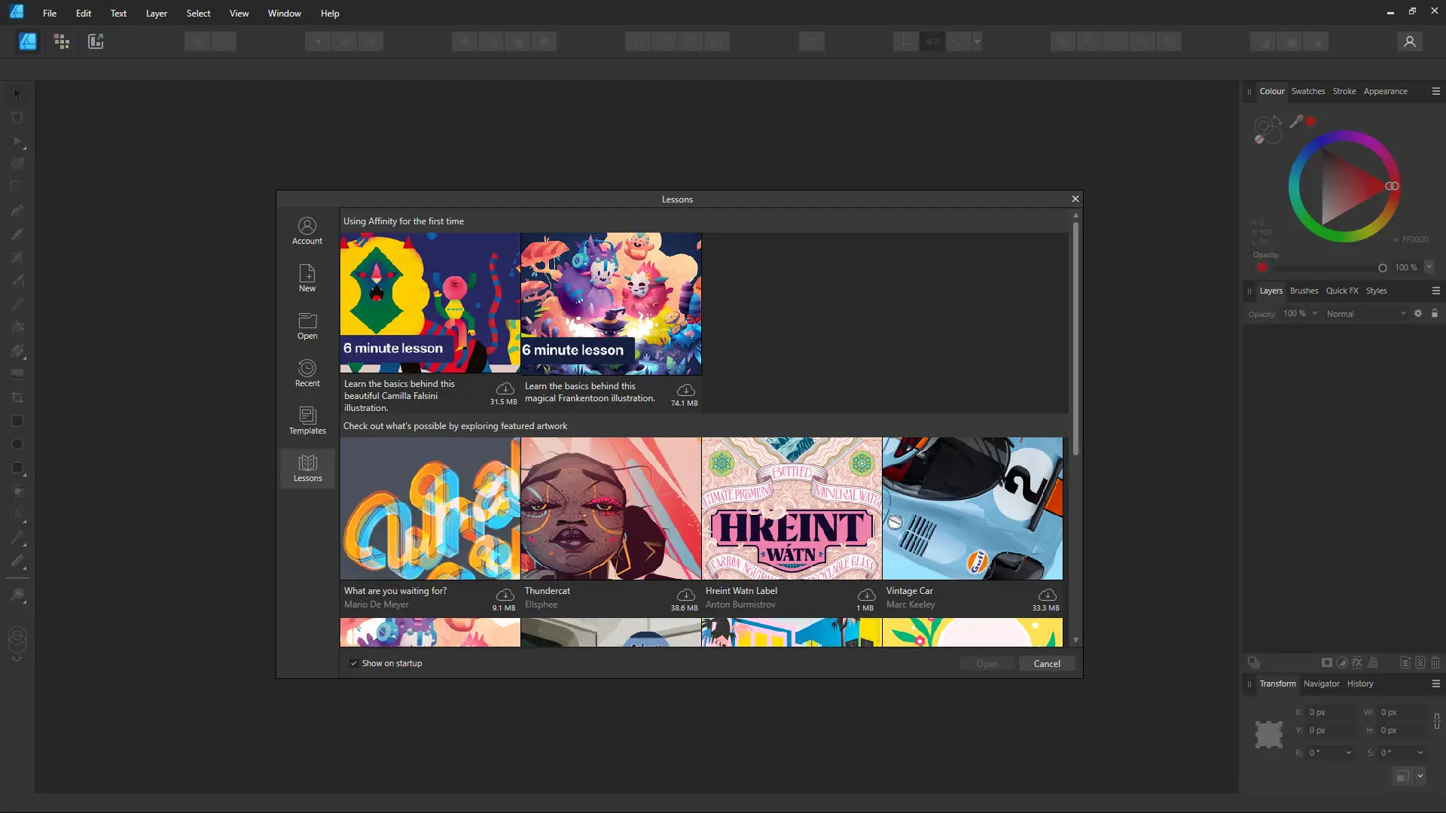Open layer effects with the FX icon

pos(1356,662)
